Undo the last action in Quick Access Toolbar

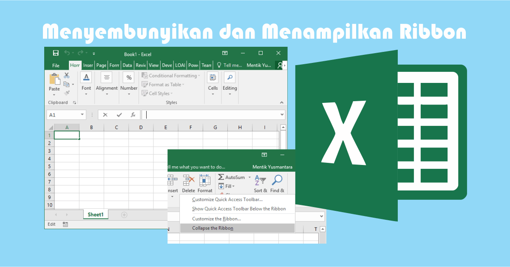click(67, 53)
